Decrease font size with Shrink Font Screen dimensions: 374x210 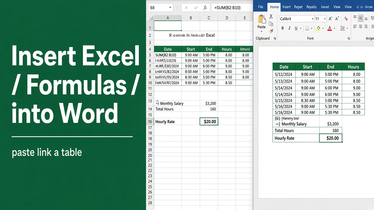pos(337,19)
